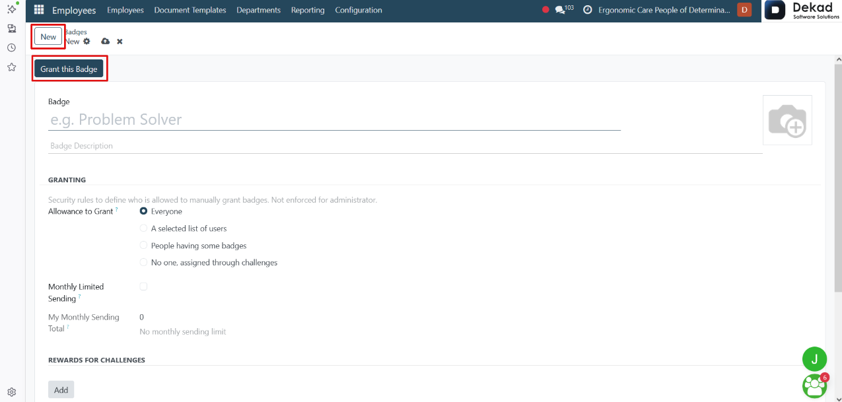The image size is (842, 402).
Task: Click the vertical scrollbar up arrow
Action: [x=838, y=59]
